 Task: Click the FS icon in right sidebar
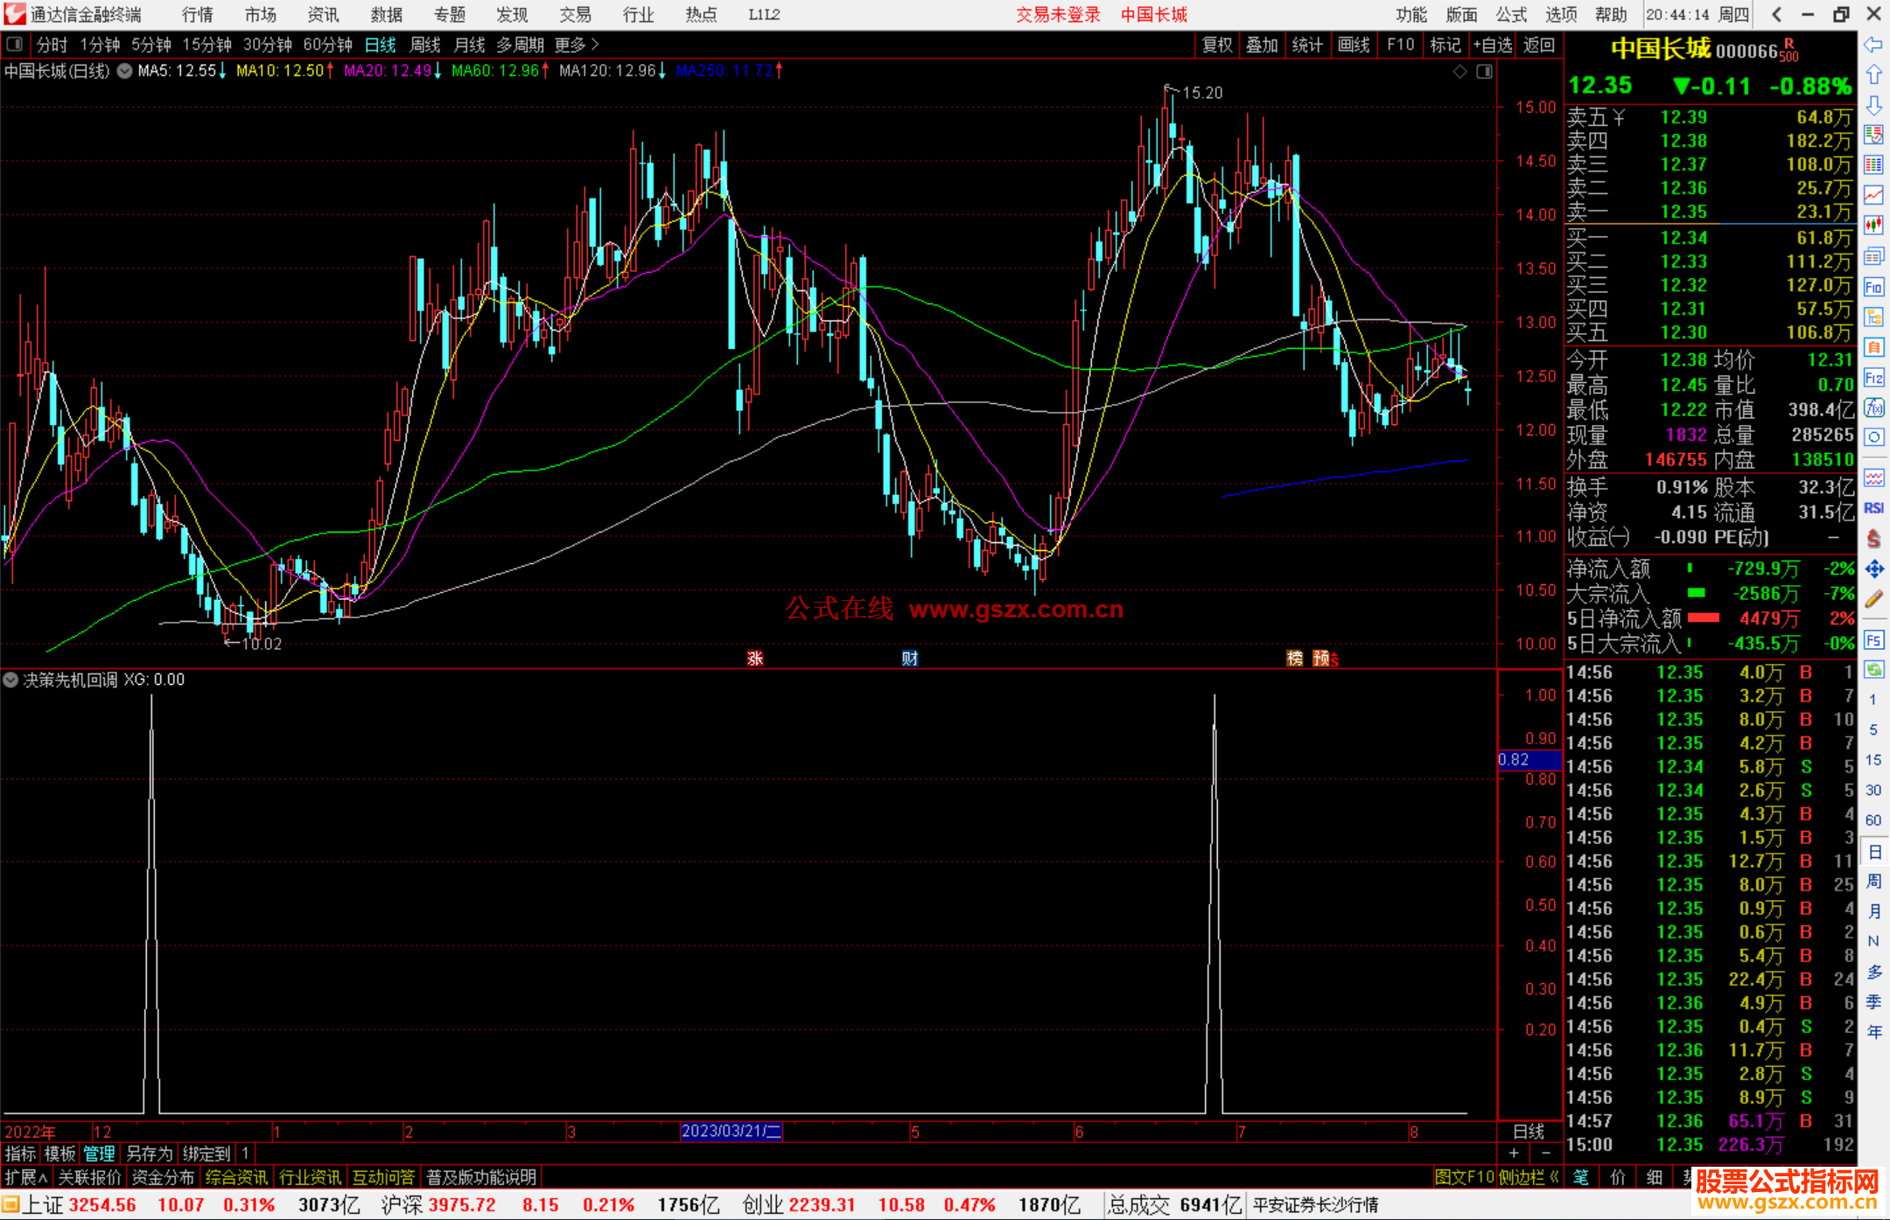(x=1873, y=640)
